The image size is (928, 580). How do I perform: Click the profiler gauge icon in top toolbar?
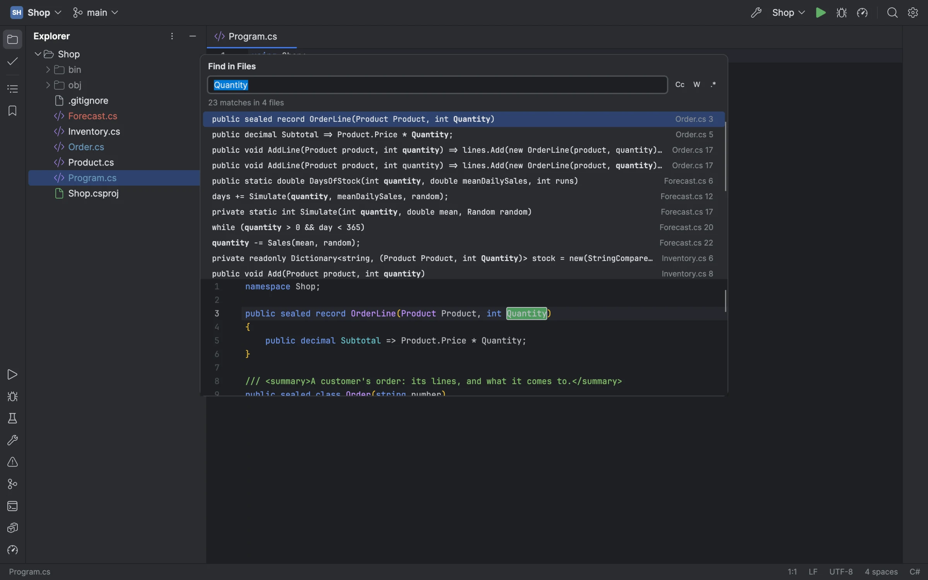coord(862,13)
